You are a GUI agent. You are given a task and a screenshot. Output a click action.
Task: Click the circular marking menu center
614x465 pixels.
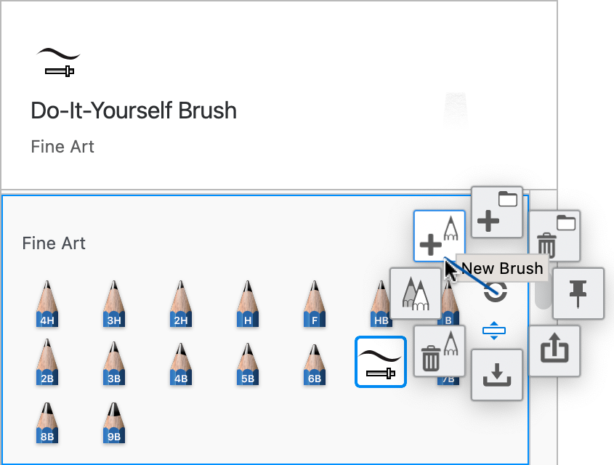496,292
